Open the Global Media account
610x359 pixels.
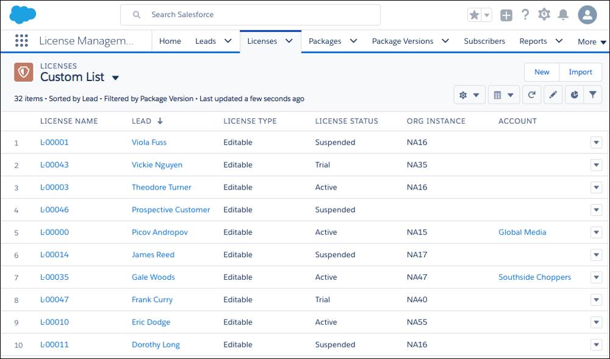click(522, 232)
